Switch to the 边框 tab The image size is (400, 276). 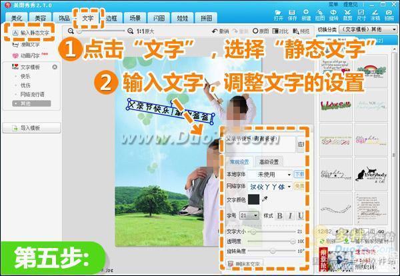(x=111, y=18)
